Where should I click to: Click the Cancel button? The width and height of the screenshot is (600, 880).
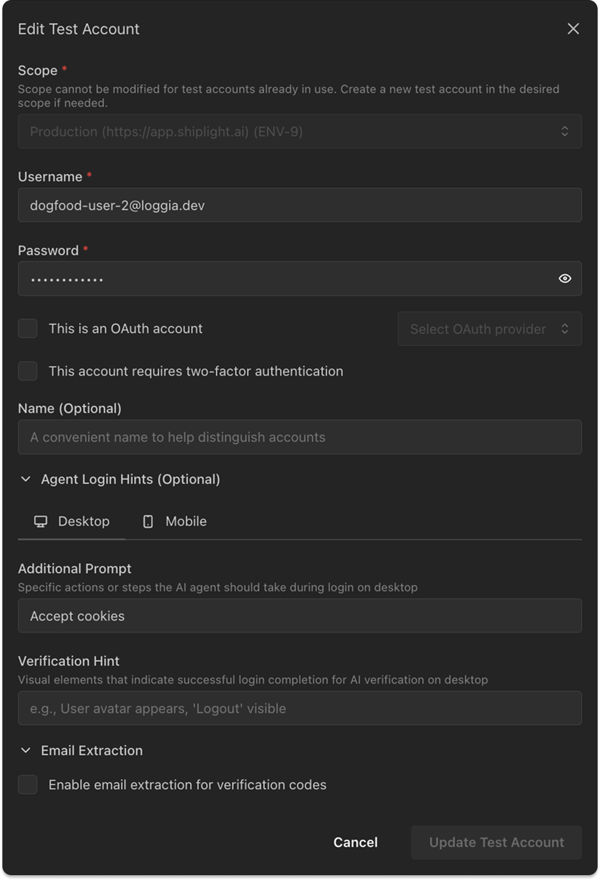(355, 842)
